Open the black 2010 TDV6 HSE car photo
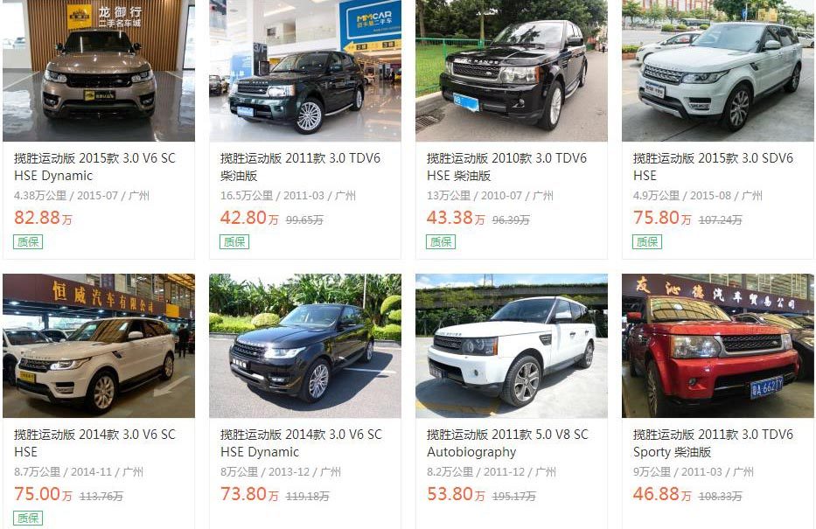816x529 pixels. [x=512, y=70]
